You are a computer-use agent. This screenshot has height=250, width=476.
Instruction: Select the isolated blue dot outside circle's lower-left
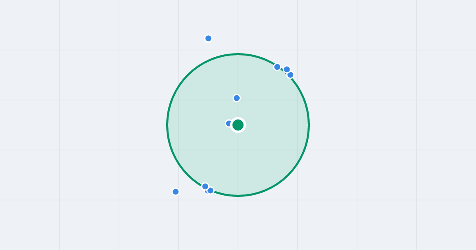(x=176, y=192)
